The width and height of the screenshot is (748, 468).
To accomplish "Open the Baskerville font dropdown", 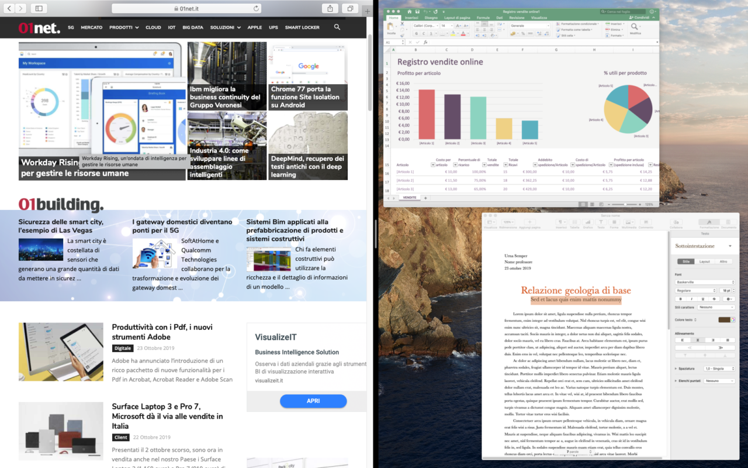I will point(705,282).
